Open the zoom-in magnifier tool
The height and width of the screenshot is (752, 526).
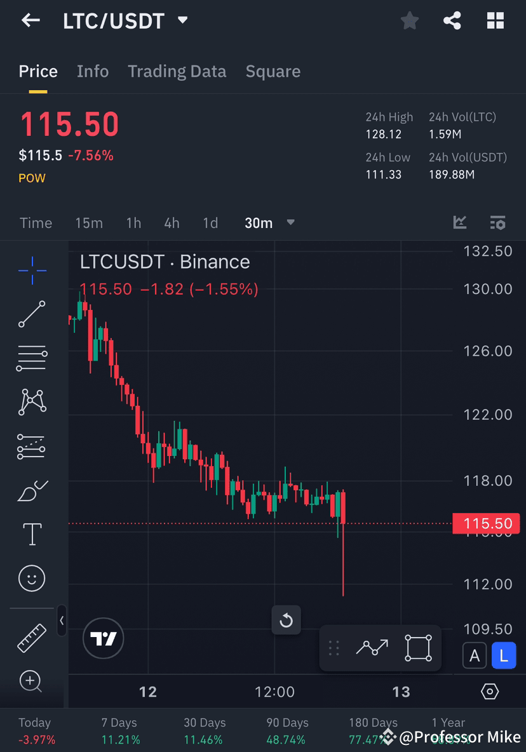coord(31,681)
